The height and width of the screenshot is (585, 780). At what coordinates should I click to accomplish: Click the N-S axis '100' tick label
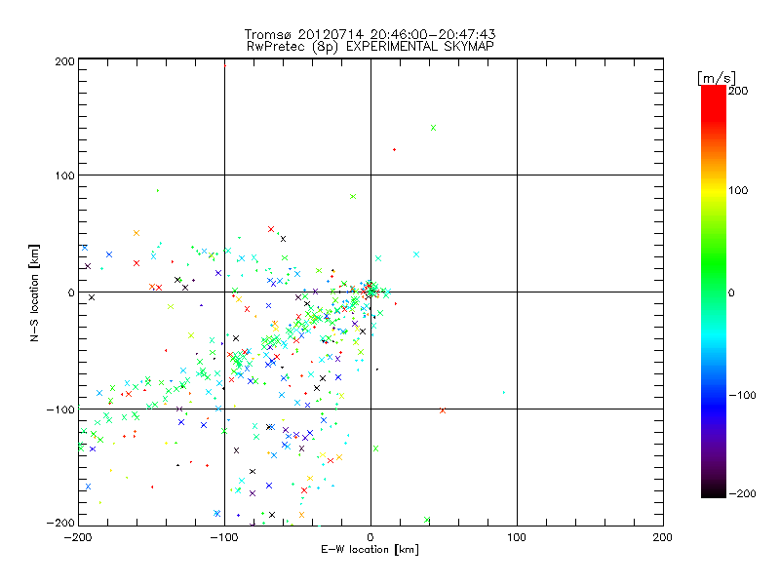64,175
